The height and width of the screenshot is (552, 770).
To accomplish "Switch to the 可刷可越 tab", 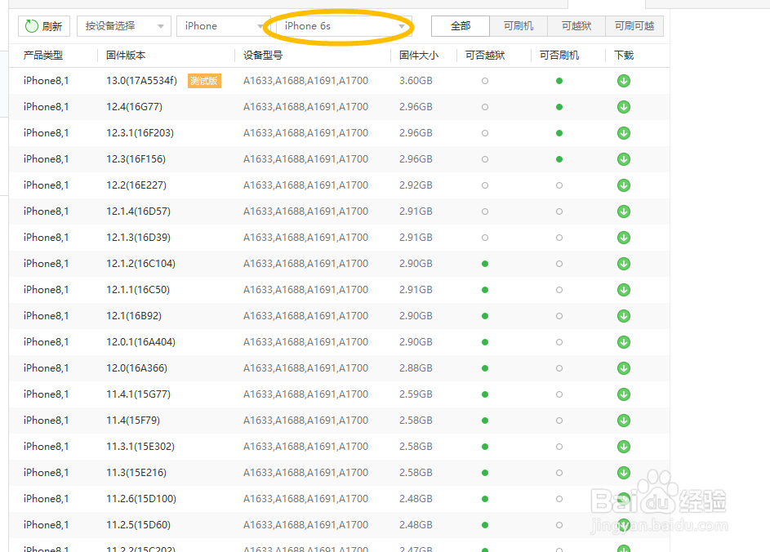I will click(634, 26).
